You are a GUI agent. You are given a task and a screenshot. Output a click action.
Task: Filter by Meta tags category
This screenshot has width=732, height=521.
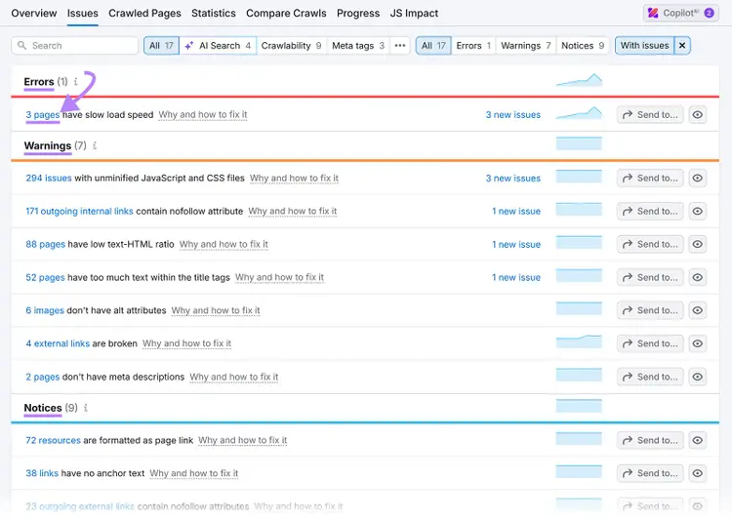358,45
